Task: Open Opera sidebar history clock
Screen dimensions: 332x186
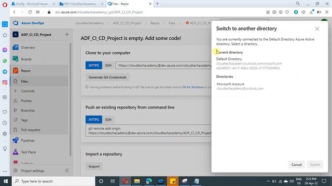Action: pyautogui.click(x=5, y=123)
